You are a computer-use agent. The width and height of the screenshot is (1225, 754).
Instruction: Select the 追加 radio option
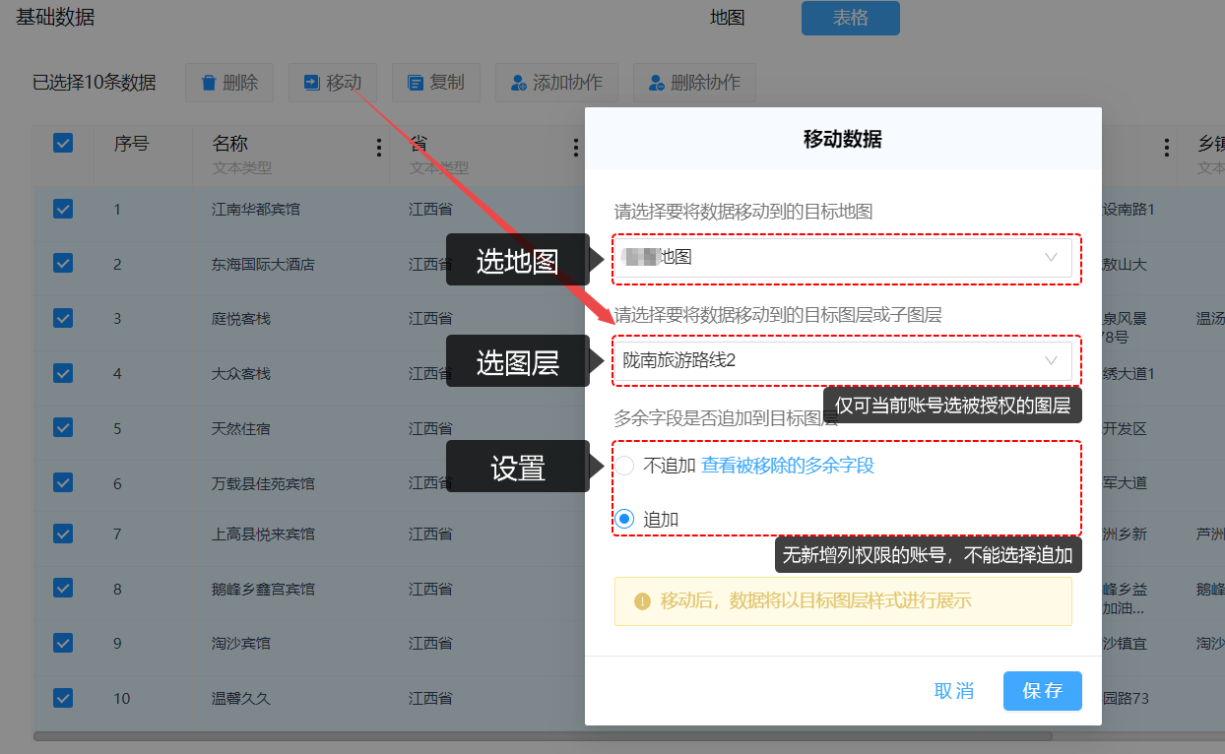pos(624,519)
